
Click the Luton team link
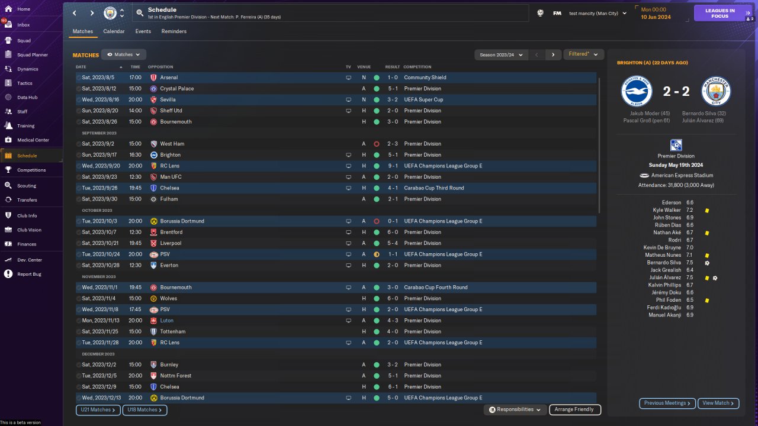(166, 321)
